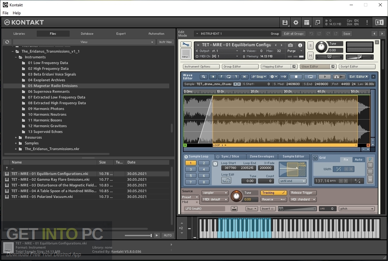The image size is (388, 261).
Task: Solo the instrument with S button
Action: point(310,46)
